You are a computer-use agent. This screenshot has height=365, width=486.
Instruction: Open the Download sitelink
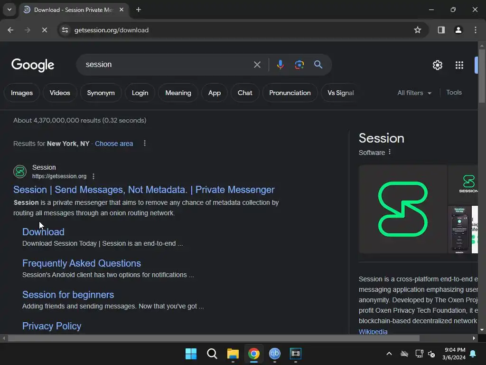[43, 232]
